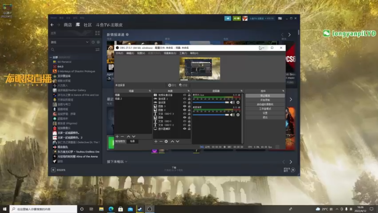
Task: Open Steam from the Windows taskbar
Action: click(x=140, y=209)
